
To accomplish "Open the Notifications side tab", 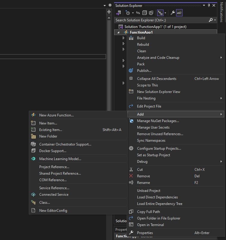I will tap(222, 12).
